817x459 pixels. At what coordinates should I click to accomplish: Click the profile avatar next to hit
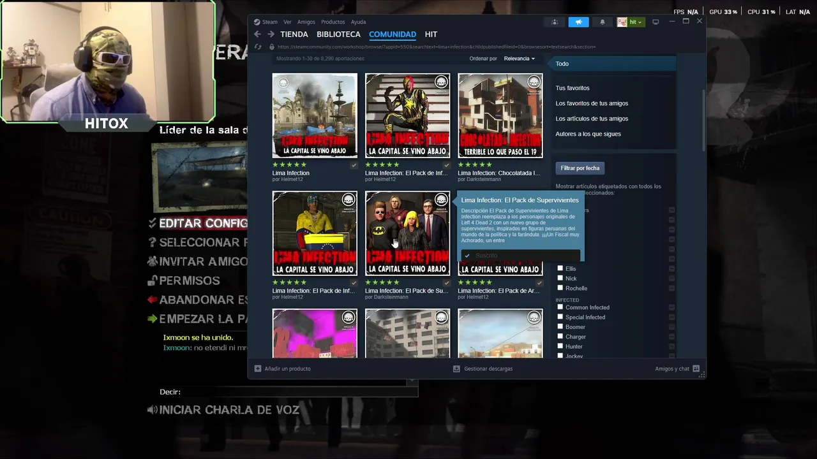tap(622, 22)
